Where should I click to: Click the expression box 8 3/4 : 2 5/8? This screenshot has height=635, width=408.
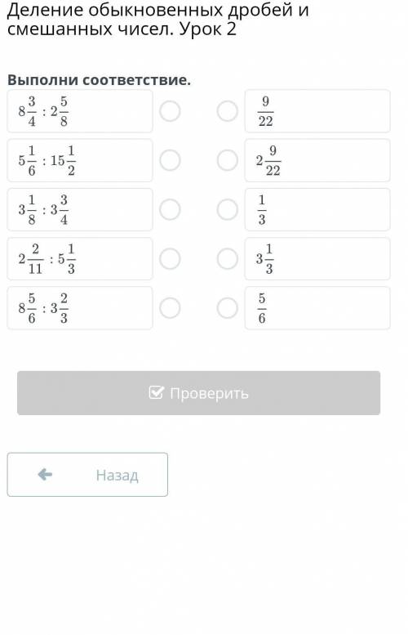click(x=80, y=111)
